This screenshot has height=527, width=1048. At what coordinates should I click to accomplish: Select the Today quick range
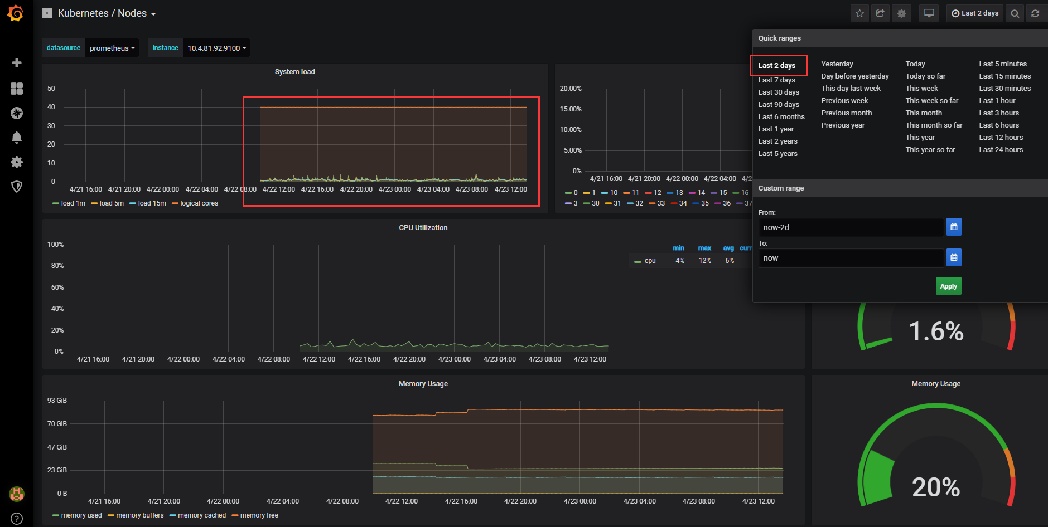915,64
